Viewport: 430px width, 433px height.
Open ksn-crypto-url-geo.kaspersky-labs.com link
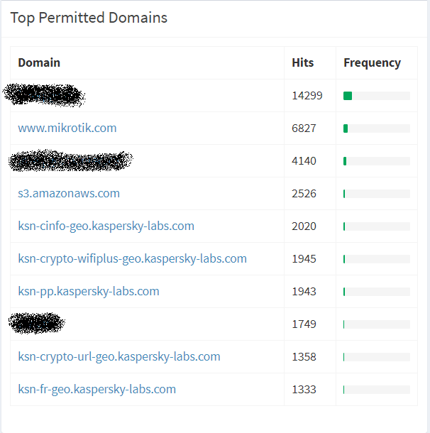point(119,356)
